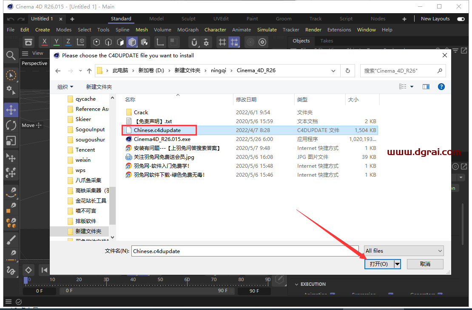Click the search magnifier icon at top-left

click(11, 55)
